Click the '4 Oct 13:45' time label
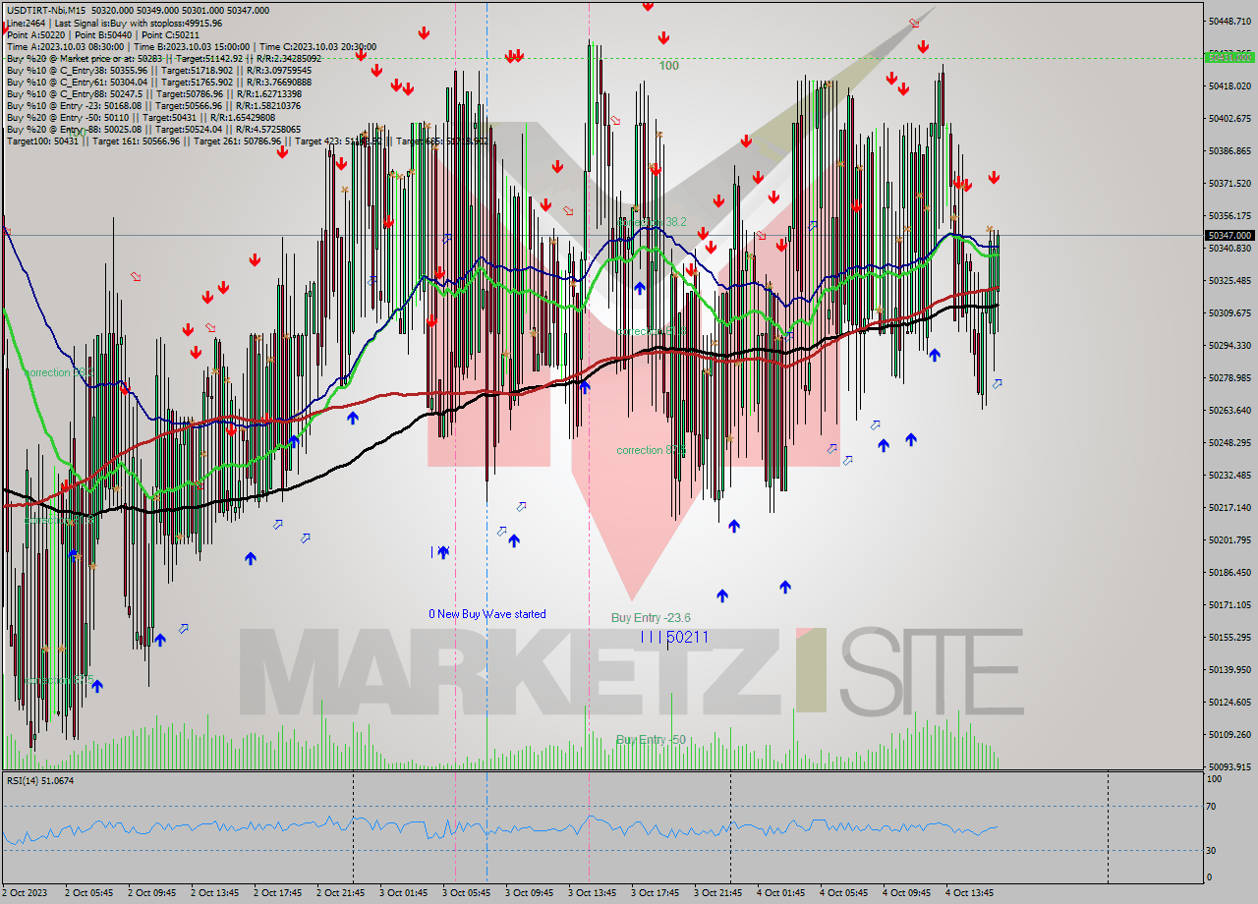This screenshot has height=904, width=1258. 969,893
